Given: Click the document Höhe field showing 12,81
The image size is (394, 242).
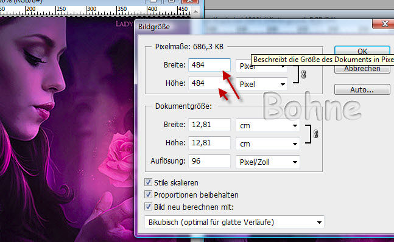Looking at the screenshot, I should 209,143.
